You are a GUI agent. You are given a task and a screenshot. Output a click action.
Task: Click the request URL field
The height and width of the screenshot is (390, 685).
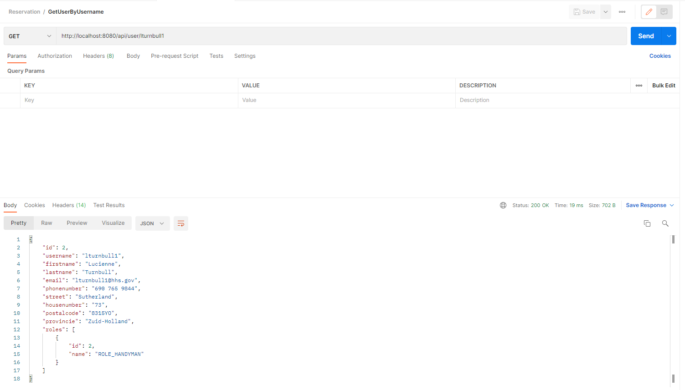[x=341, y=36]
